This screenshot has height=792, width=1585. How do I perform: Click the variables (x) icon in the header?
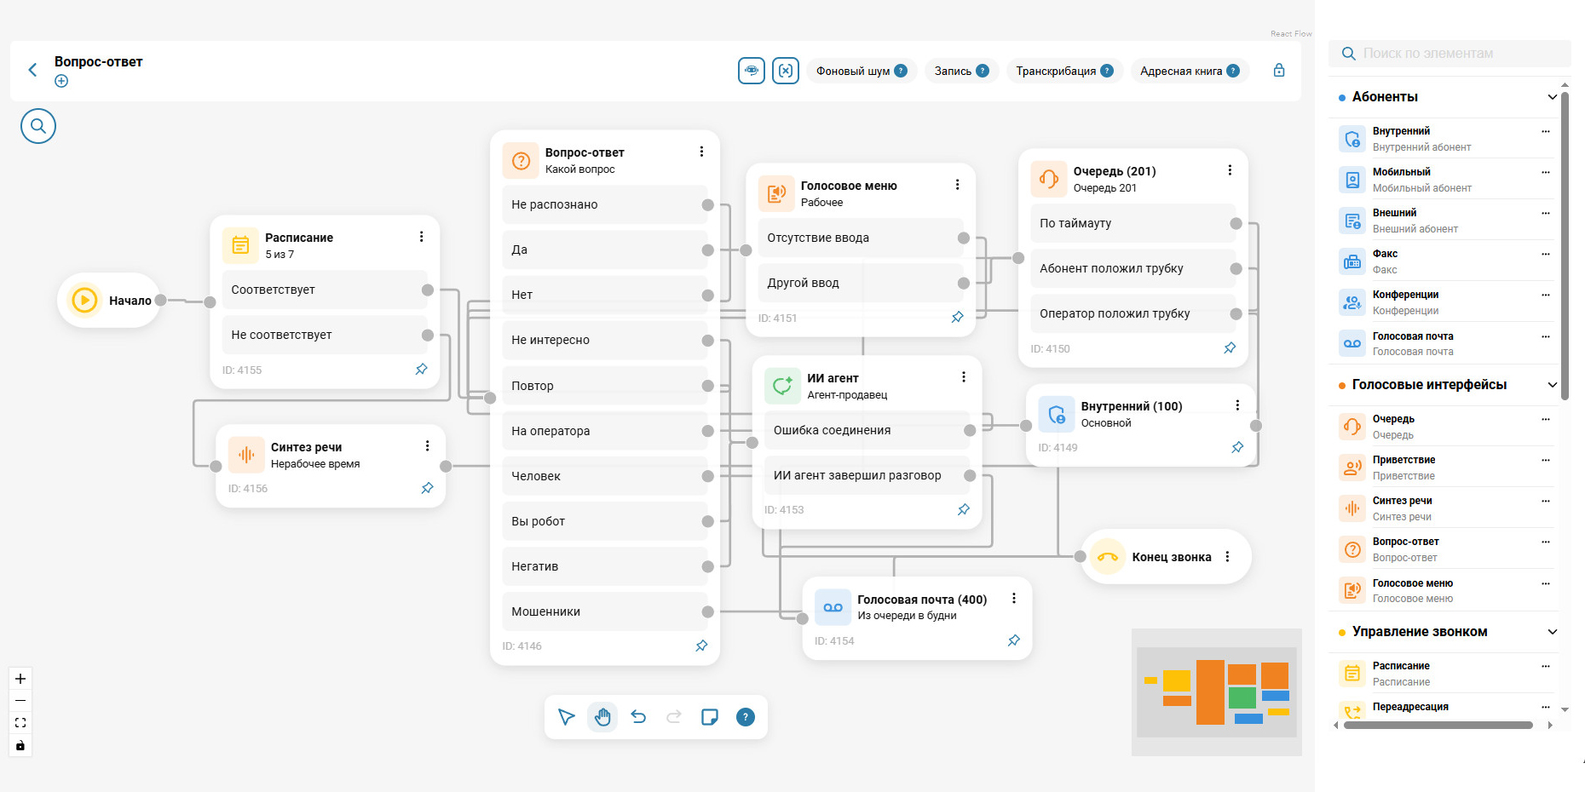pyautogui.click(x=786, y=71)
